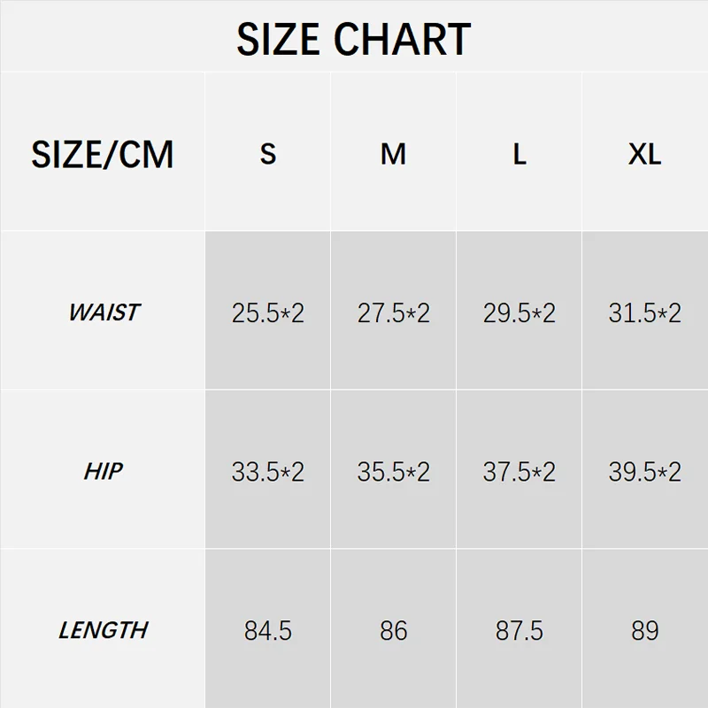
Task: Select the SIZE/CM header cell
Action: click(103, 154)
